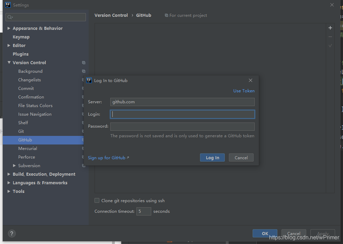
Task: Open Background settings page
Action: [30, 71]
